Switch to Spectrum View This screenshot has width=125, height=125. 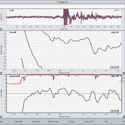pyautogui.click(x=53, y=122)
